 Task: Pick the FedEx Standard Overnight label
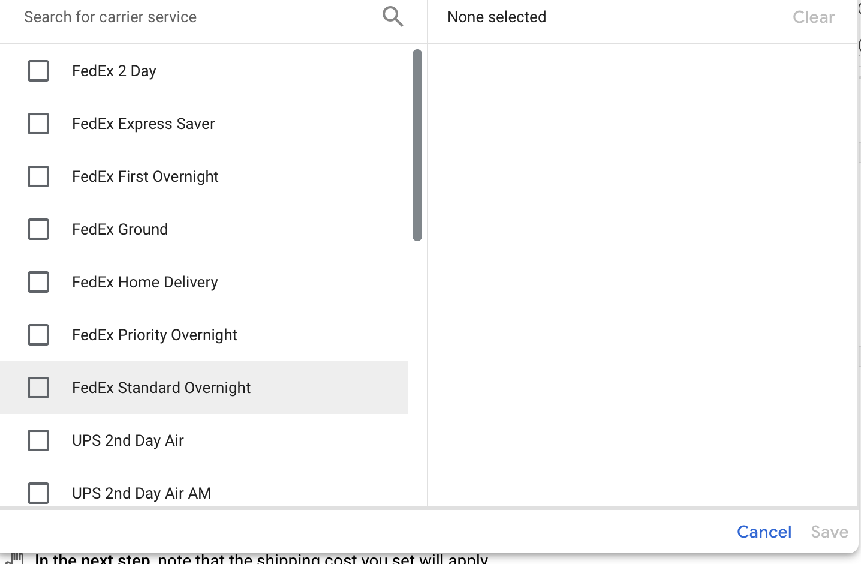[161, 388]
